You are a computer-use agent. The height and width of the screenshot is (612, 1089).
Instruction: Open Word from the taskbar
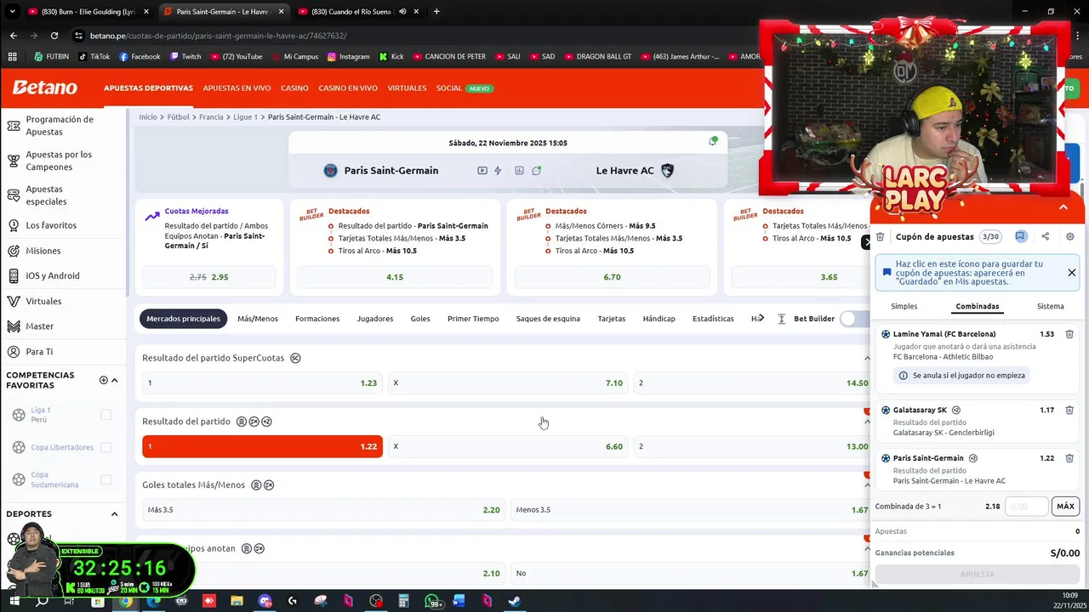click(459, 601)
